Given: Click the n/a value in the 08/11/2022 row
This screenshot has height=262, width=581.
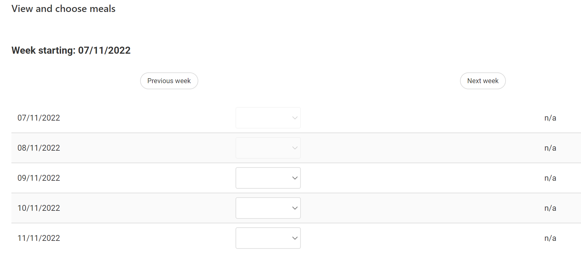Looking at the screenshot, I should click(x=550, y=148).
